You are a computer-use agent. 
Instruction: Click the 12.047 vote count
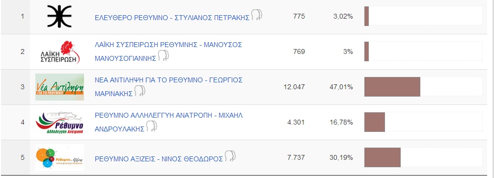click(294, 87)
